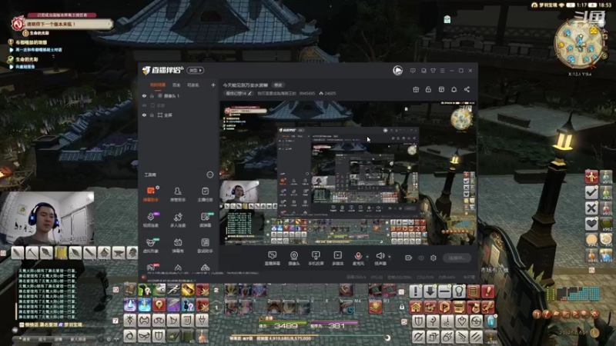Open the 主播任务 tool
This screenshot has height=346, width=616.
[205, 194]
